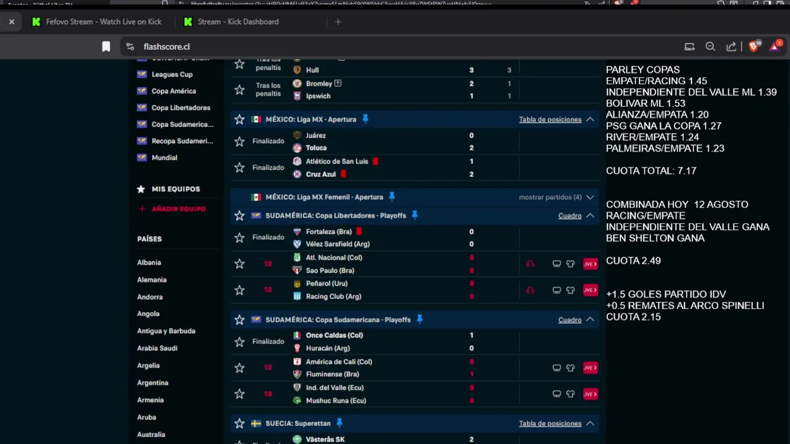790x444 pixels.
Task: Open Arabia Saudí in the countries list
Action: (157, 348)
